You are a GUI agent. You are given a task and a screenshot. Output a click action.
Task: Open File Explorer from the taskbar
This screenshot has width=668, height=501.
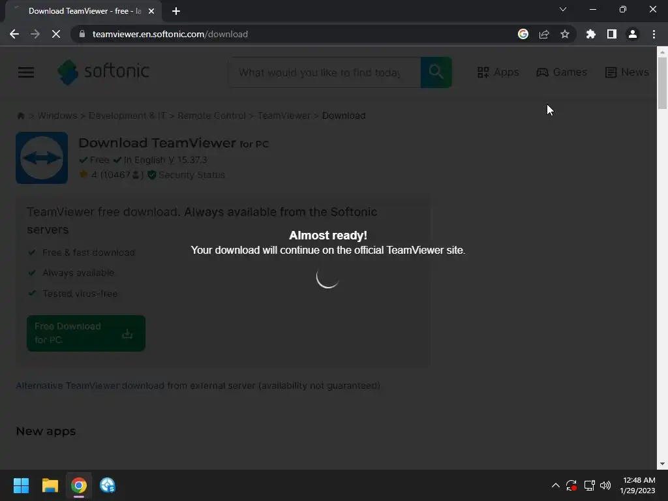(x=50, y=485)
